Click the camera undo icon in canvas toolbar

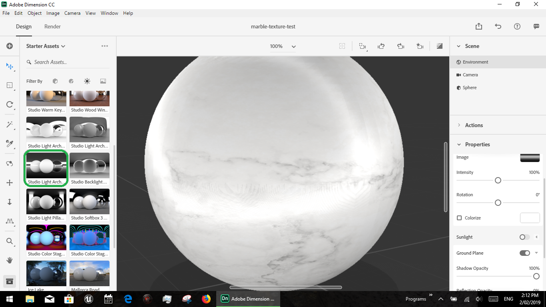pos(381,46)
